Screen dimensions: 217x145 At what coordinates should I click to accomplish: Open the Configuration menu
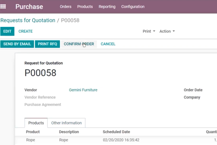[133, 7]
